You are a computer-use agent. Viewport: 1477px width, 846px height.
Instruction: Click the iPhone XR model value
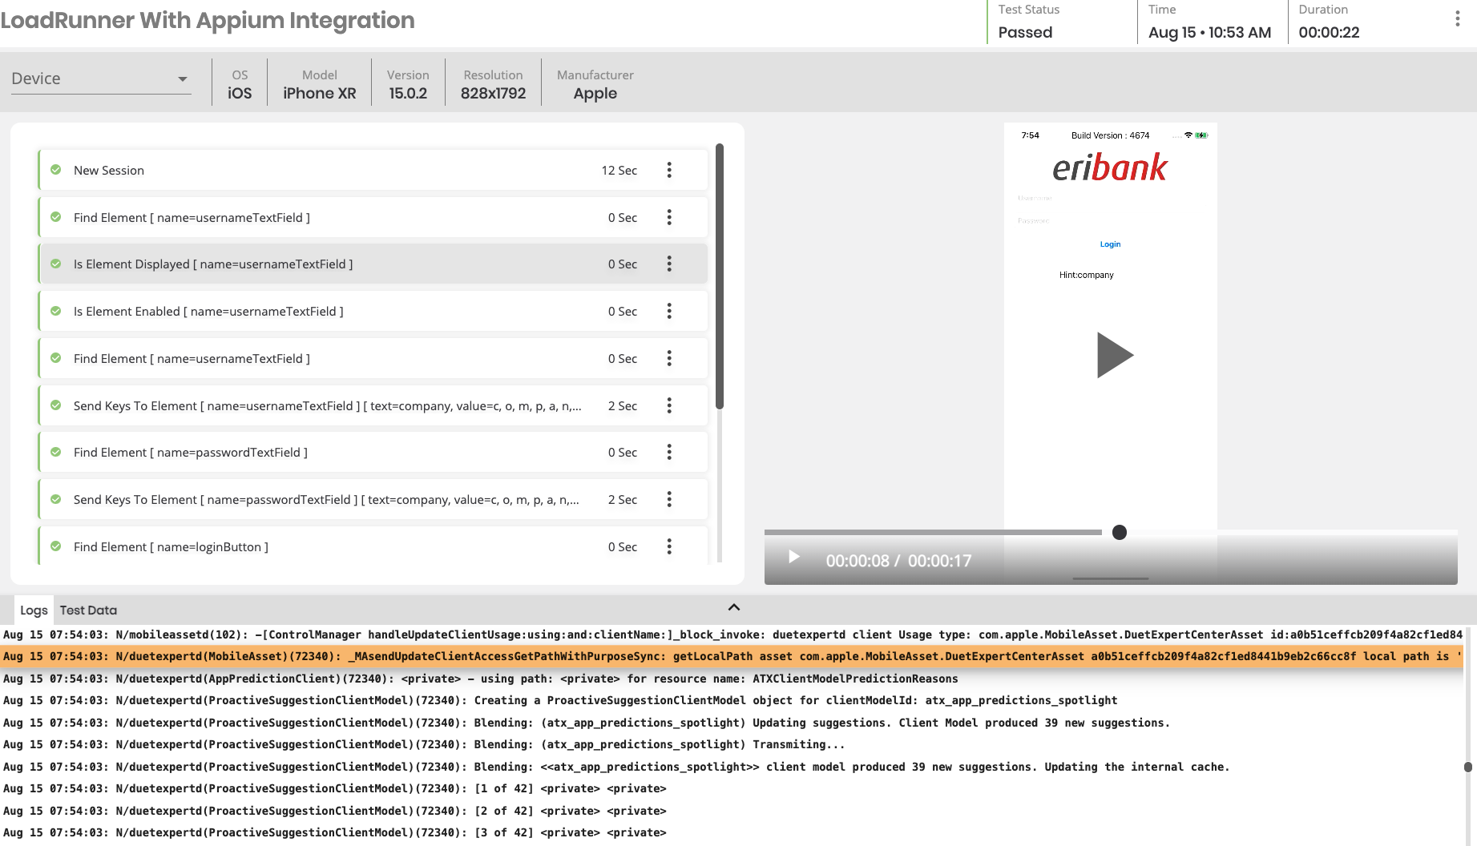[319, 93]
